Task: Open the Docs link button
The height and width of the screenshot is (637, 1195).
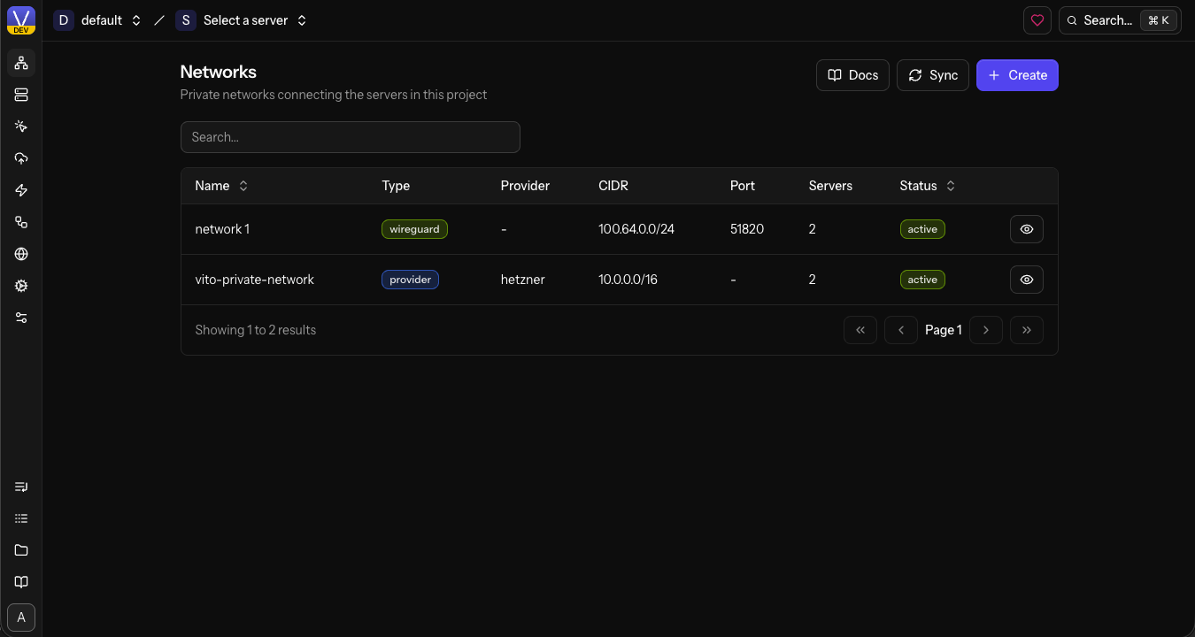Action: pos(852,75)
